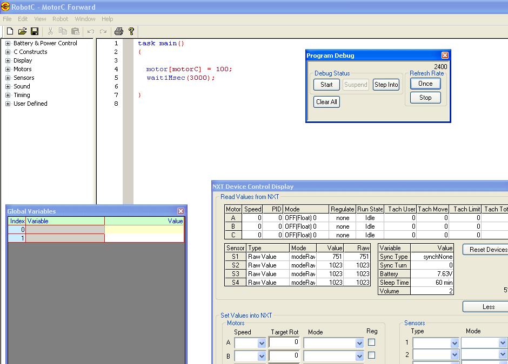Open sensor 2 Type dropdown
Viewport: 508px width, 364px height.
click(454, 355)
